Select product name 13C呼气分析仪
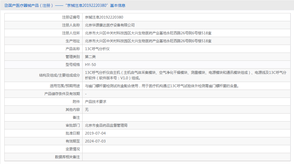294x164 pixels. (x=97, y=49)
